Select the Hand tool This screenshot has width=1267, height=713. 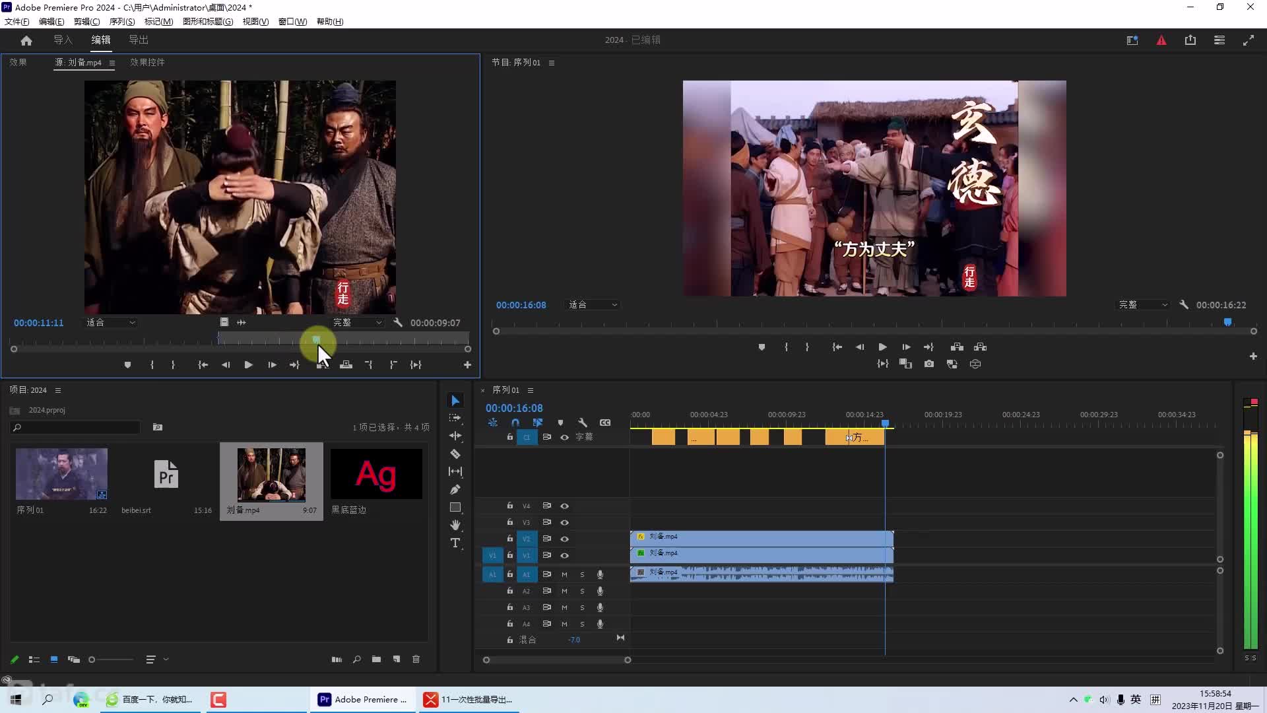[x=455, y=525]
